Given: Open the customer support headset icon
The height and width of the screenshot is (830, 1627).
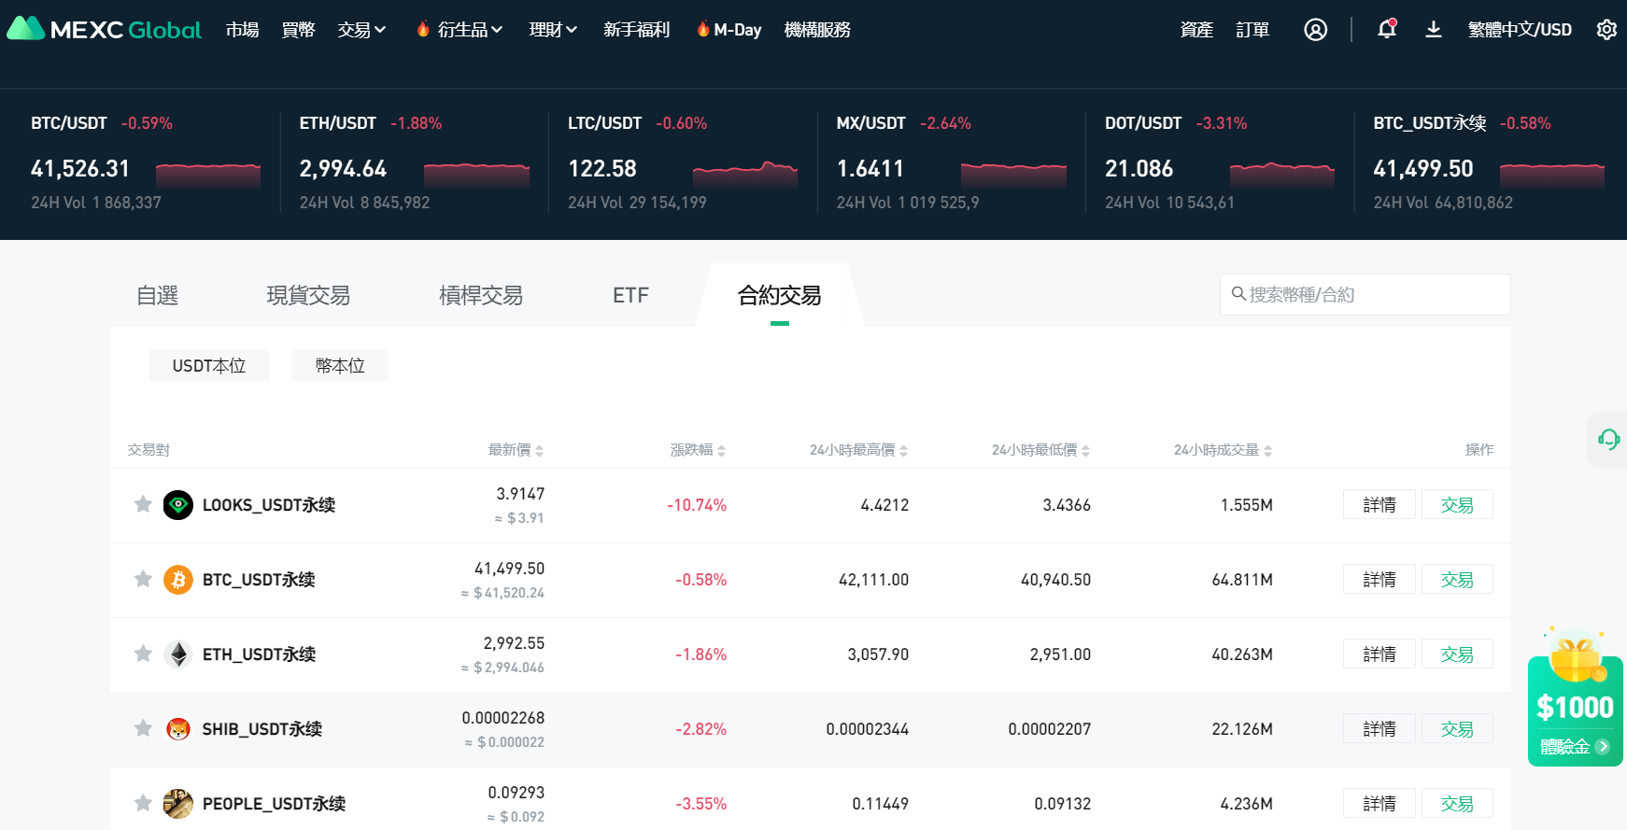Looking at the screenshot, I should (x=1608, y=439).
